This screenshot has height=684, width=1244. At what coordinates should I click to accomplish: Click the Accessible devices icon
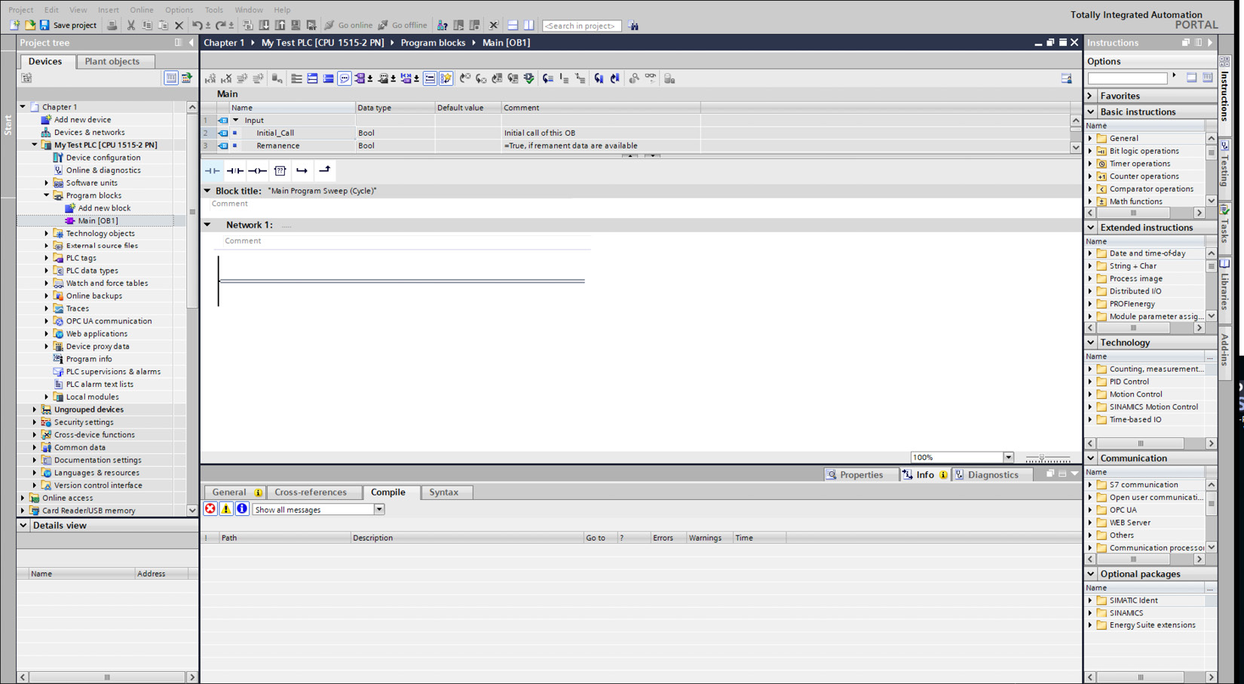coord(443,26)
